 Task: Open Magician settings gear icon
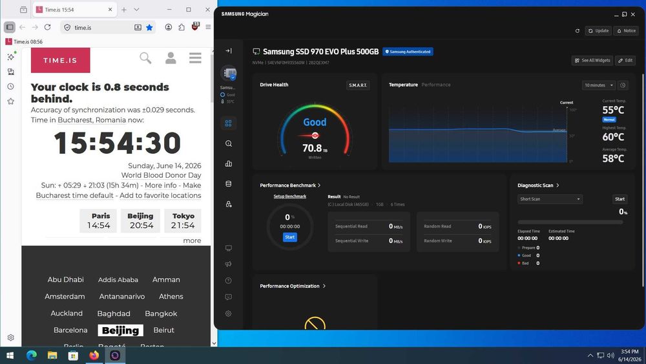pyautogui.click(x=229, y=314)
